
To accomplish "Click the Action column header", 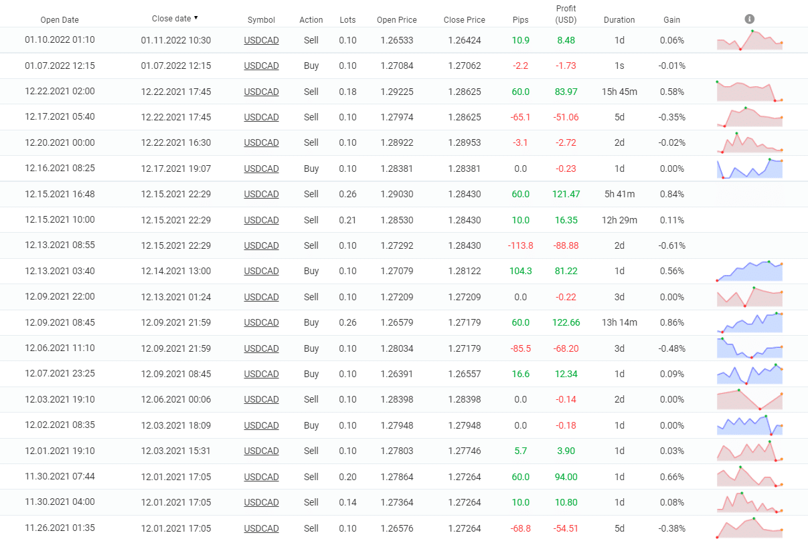I will (x=311, y=19).
